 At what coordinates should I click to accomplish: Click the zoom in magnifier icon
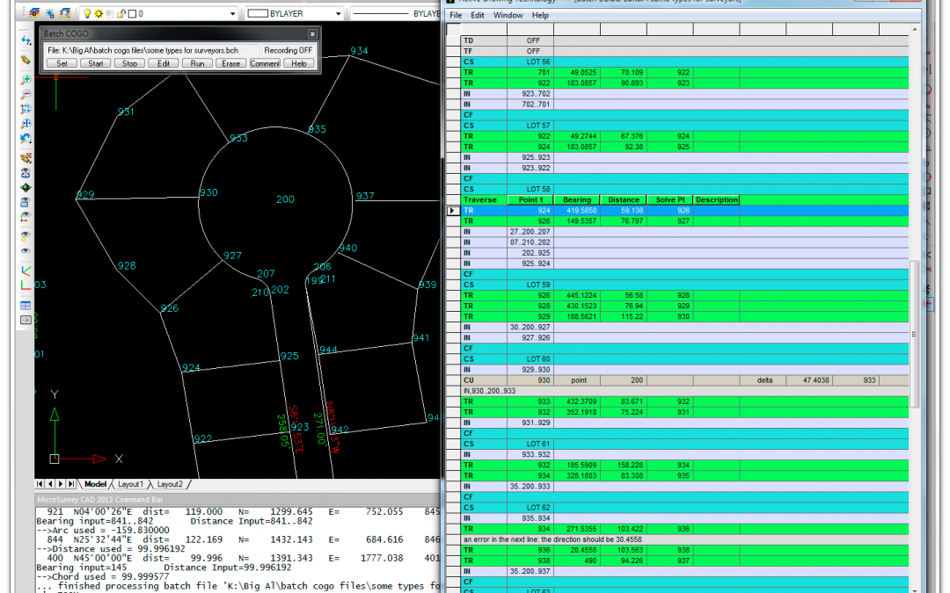[26, 79]
